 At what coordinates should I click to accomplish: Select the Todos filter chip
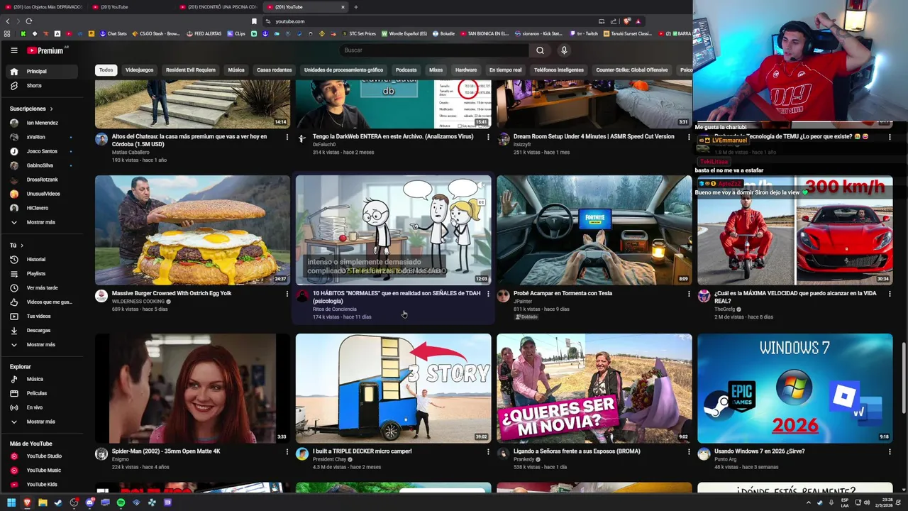click(x=106, y=70)
